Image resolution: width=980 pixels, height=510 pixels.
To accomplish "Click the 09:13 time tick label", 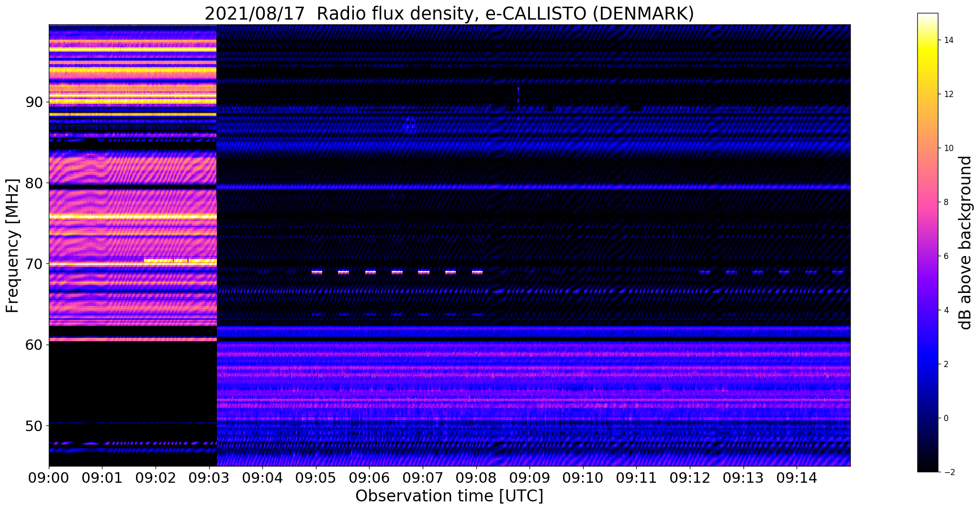I will 743,478.
